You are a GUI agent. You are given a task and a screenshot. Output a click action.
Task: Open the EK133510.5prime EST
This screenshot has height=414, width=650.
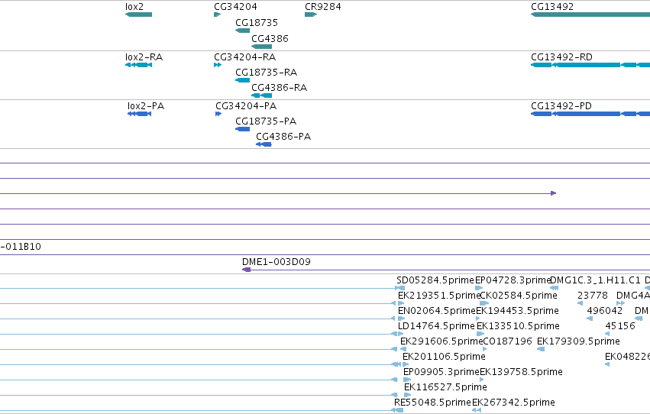(x=480, y=334)
